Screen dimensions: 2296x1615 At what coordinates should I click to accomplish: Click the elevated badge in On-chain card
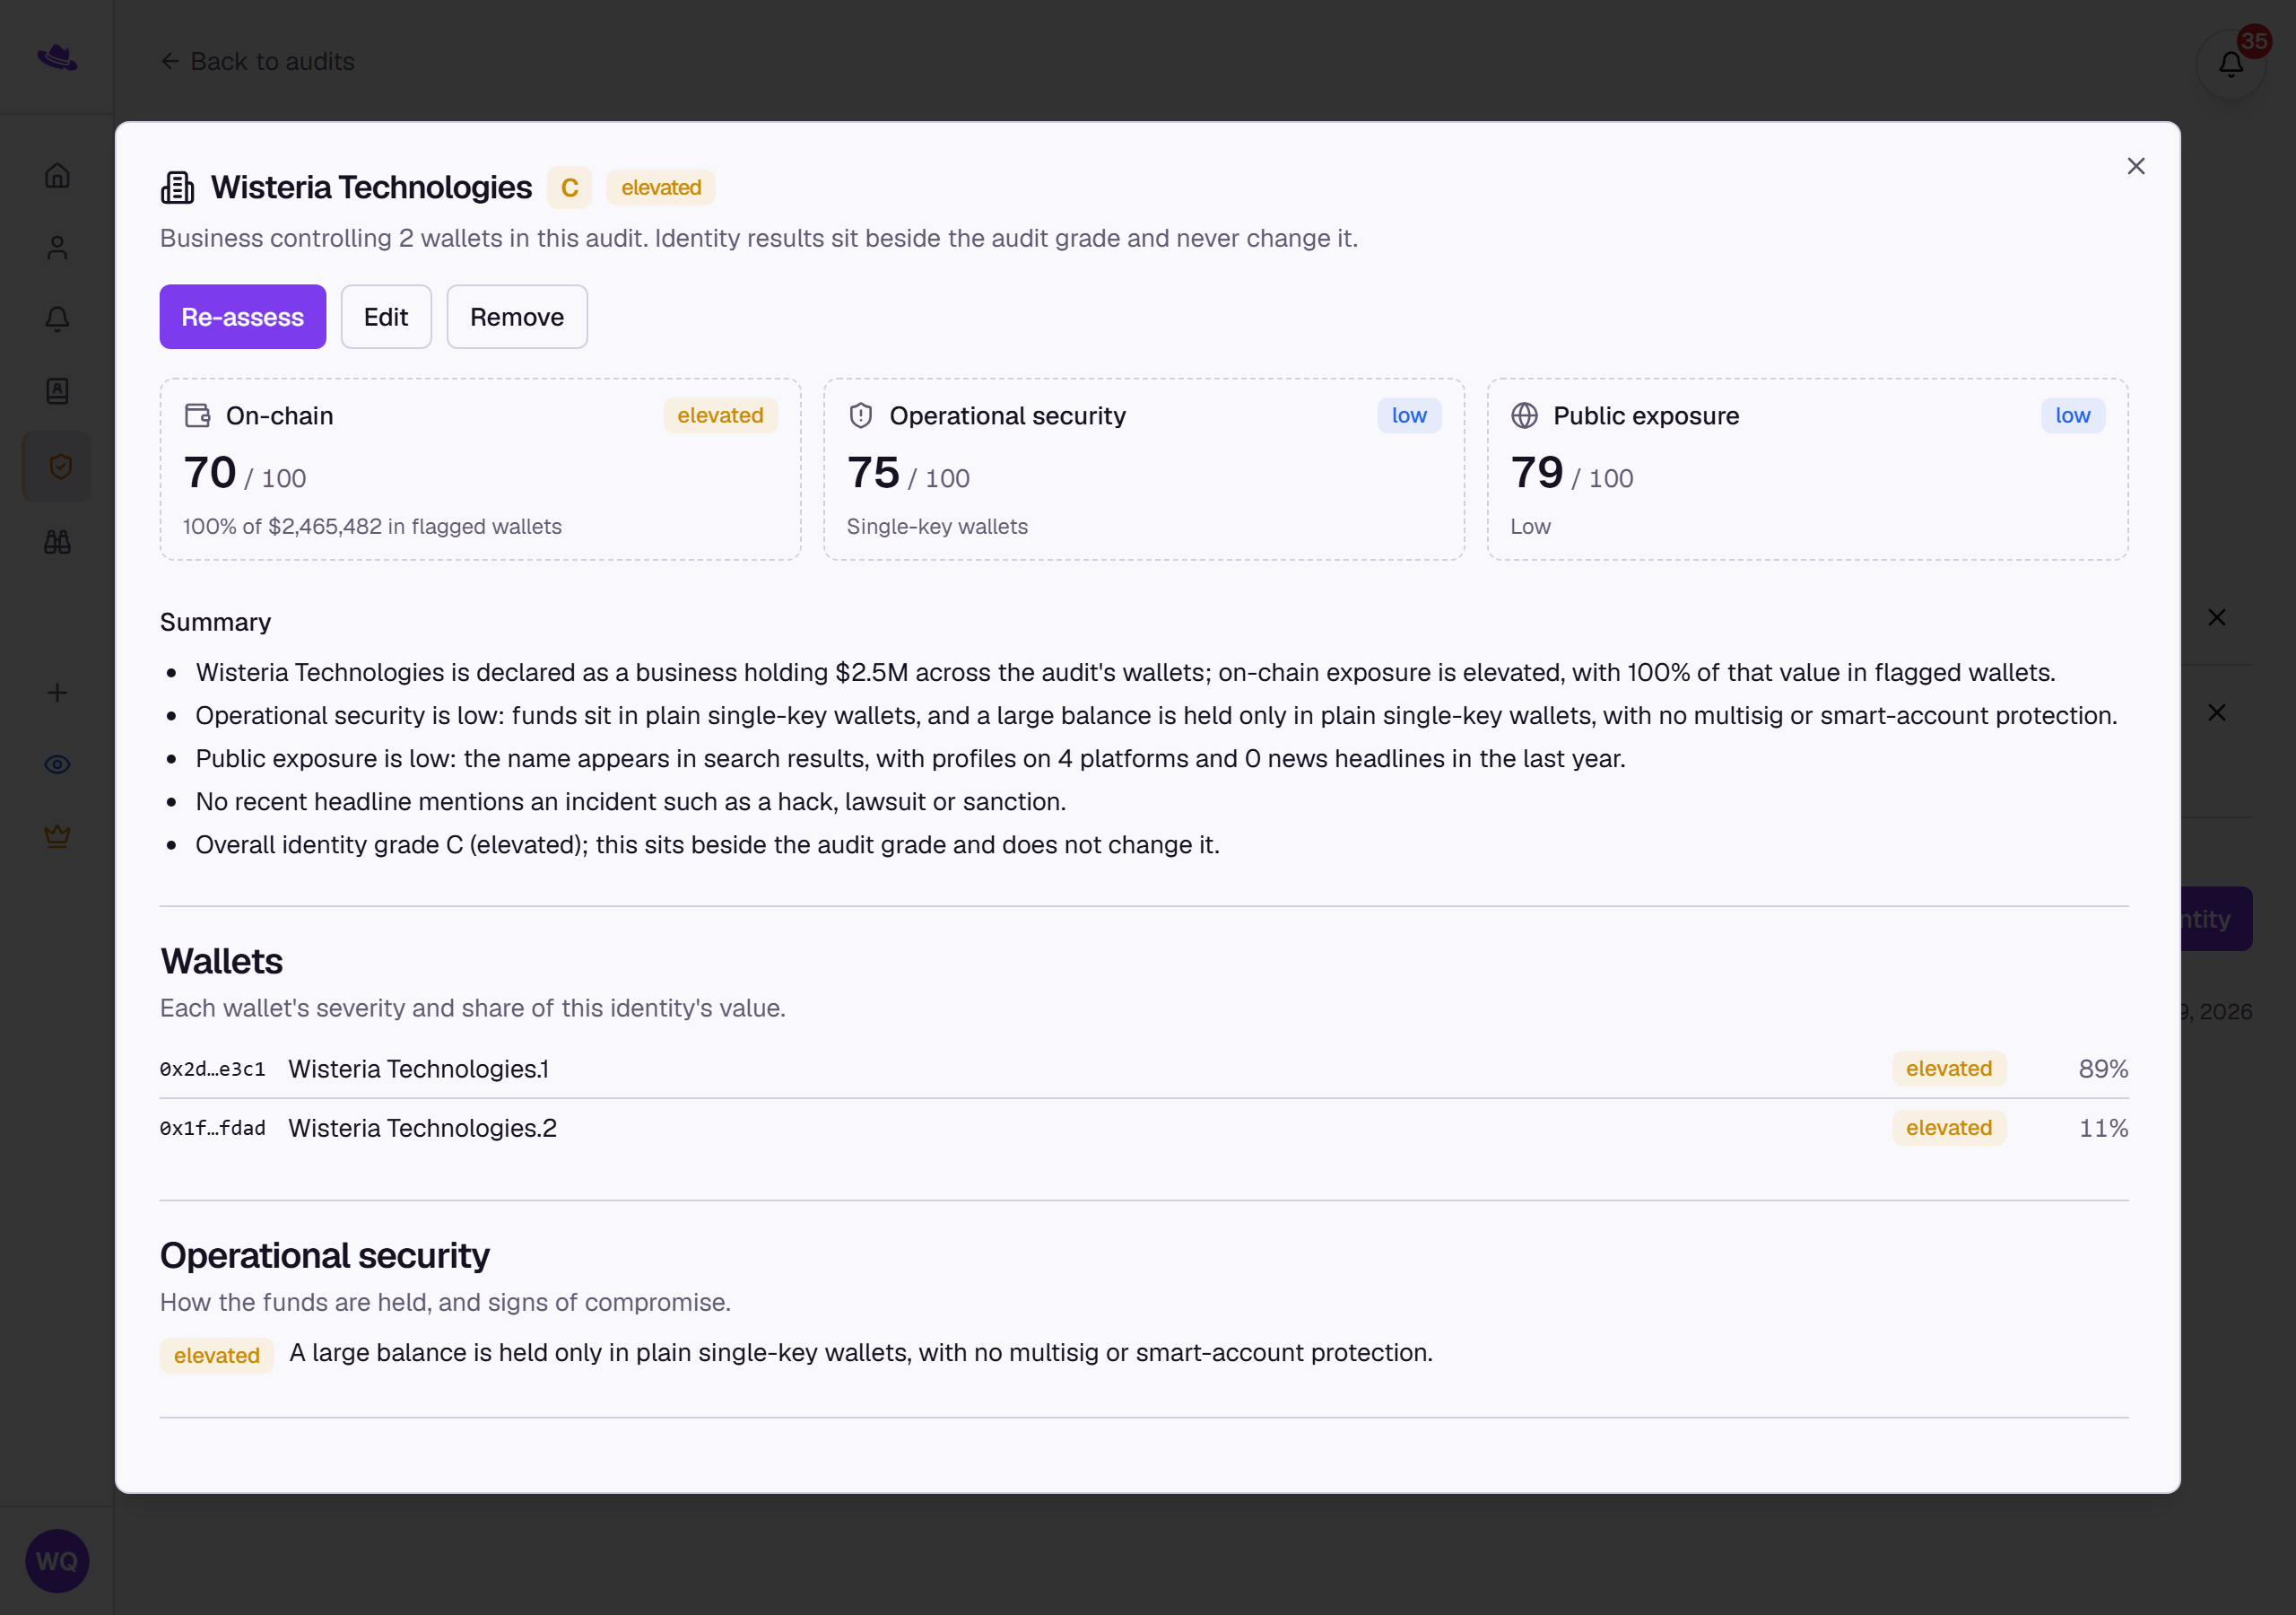(720, 415)
